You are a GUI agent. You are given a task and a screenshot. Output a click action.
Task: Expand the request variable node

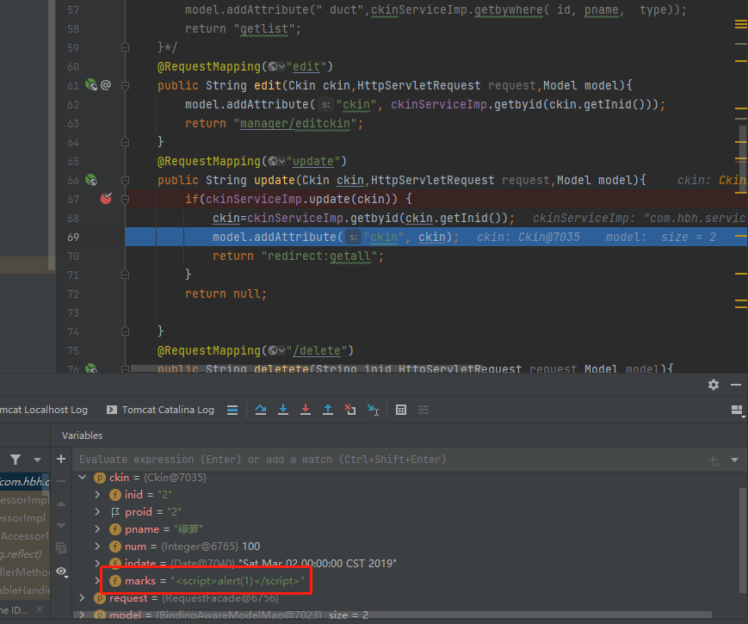(83, 597)
